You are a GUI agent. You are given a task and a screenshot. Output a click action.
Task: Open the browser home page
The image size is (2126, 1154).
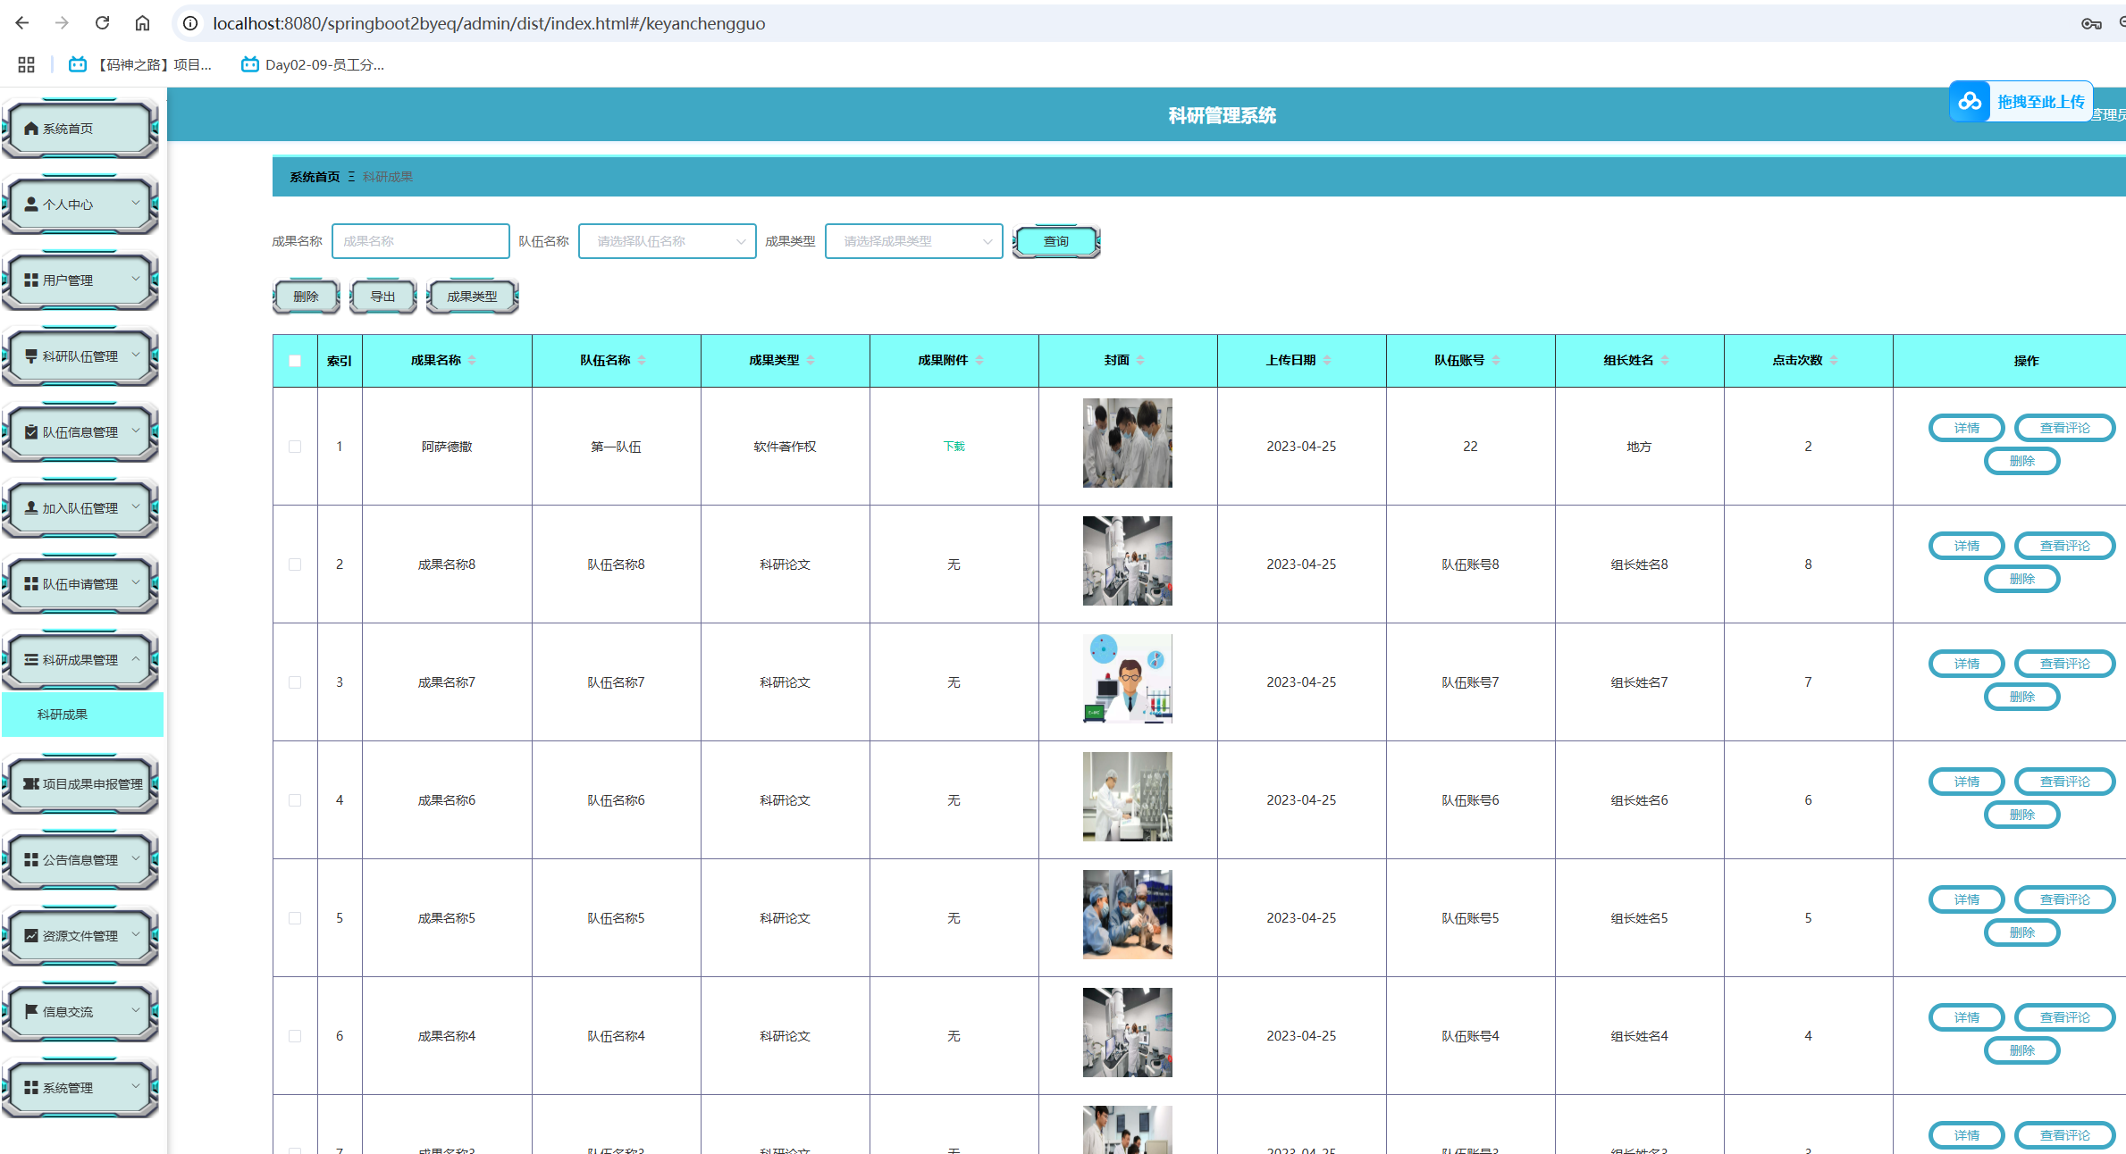click(142, 23)
